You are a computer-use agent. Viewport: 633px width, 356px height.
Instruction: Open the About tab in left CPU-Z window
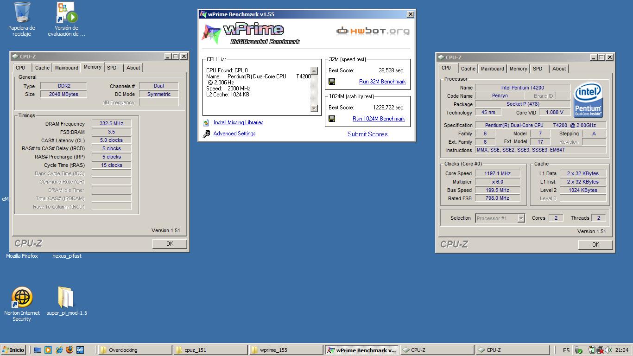pyautogui.click(x=133, y=68)
